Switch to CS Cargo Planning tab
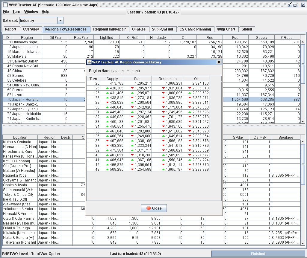 195,29
